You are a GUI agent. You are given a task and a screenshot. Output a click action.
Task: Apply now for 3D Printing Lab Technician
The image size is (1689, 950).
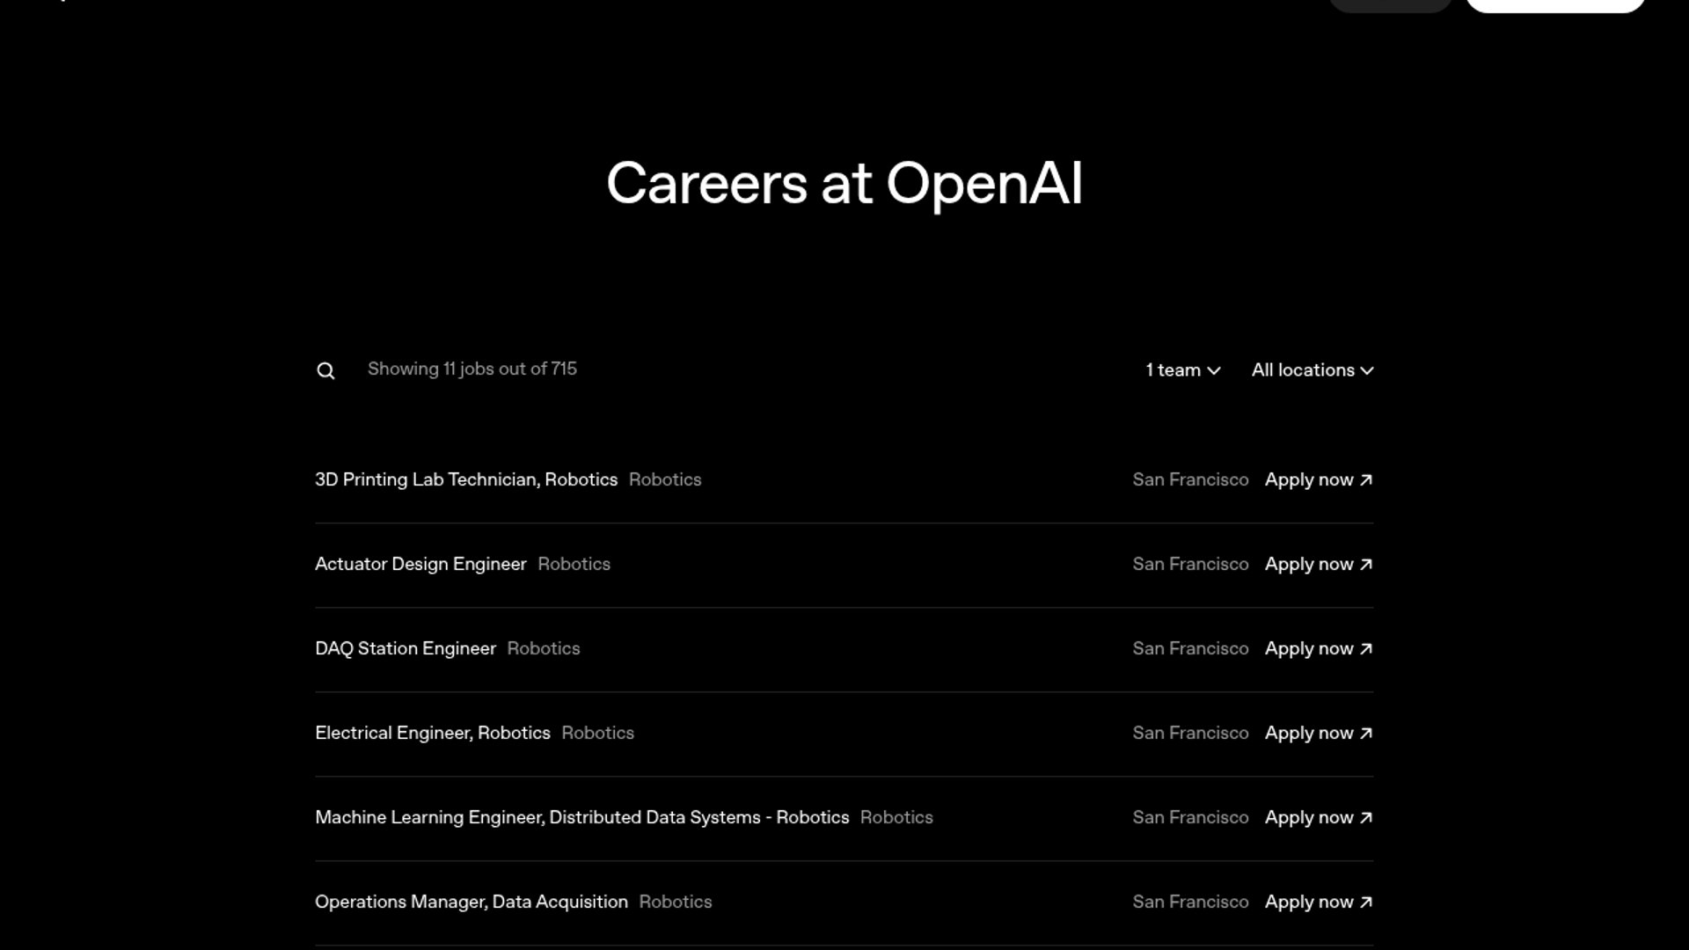click(x=1319, y=479)
